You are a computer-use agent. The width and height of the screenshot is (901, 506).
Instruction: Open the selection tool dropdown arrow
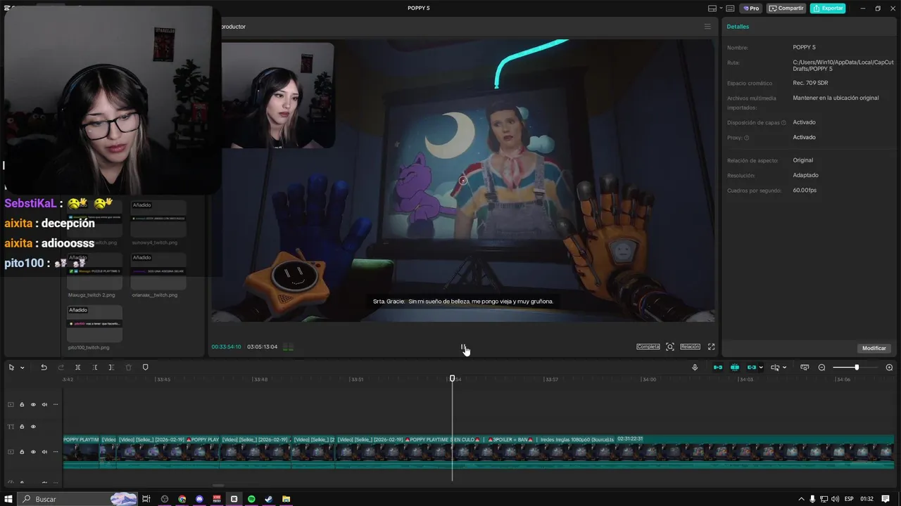[23, 368]
